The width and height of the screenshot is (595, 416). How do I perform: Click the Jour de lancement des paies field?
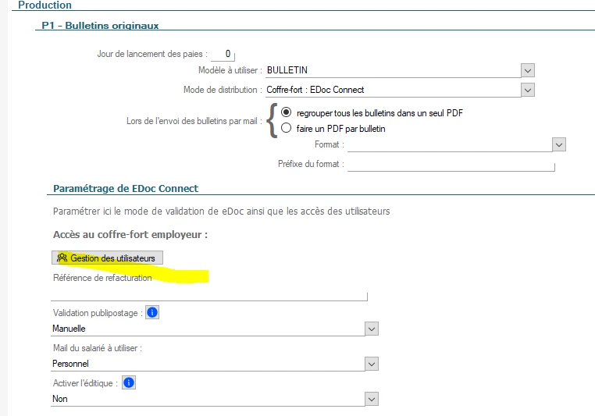223,54
